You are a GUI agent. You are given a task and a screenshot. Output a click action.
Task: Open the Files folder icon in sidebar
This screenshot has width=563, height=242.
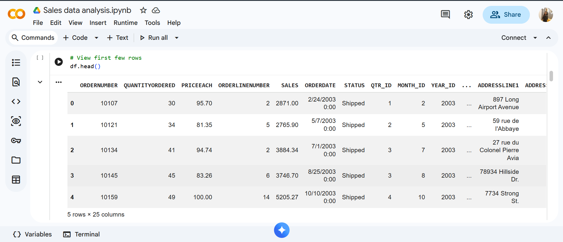[x=16, y=160]
